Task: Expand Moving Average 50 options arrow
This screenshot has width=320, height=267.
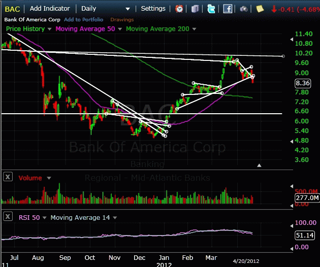Action: pyautogui.click(x=119, y=29)
